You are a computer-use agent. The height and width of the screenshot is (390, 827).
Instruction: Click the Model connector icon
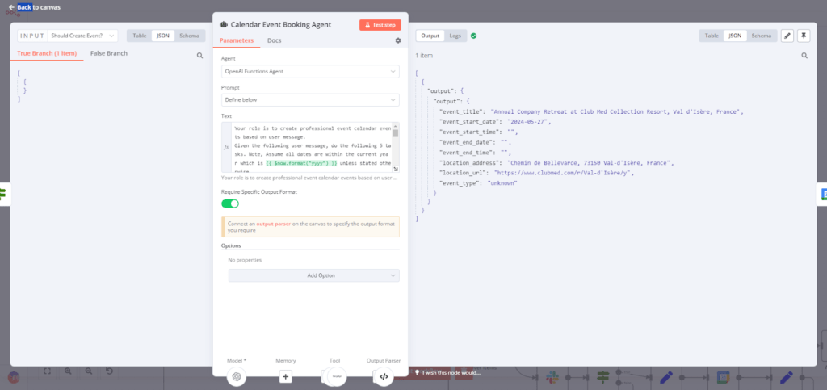tap(237, 375)
